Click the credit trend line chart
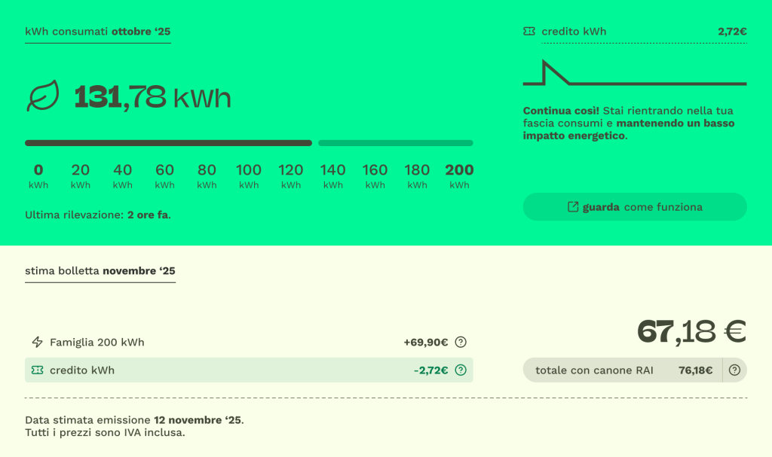772x457 pixels. (x=635, y=73)
